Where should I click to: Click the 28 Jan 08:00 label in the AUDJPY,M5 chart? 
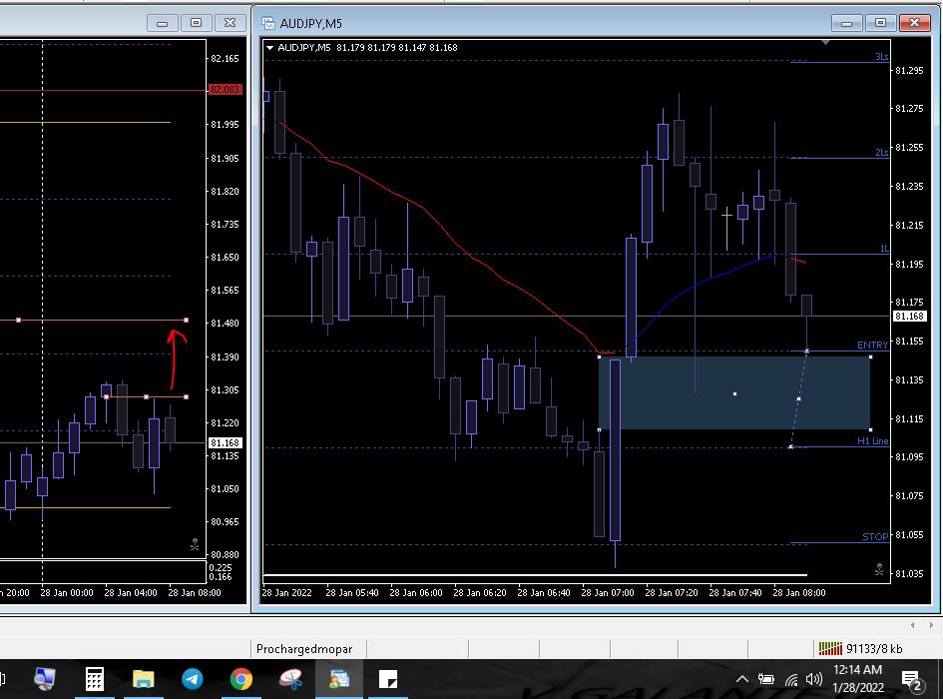798,592
